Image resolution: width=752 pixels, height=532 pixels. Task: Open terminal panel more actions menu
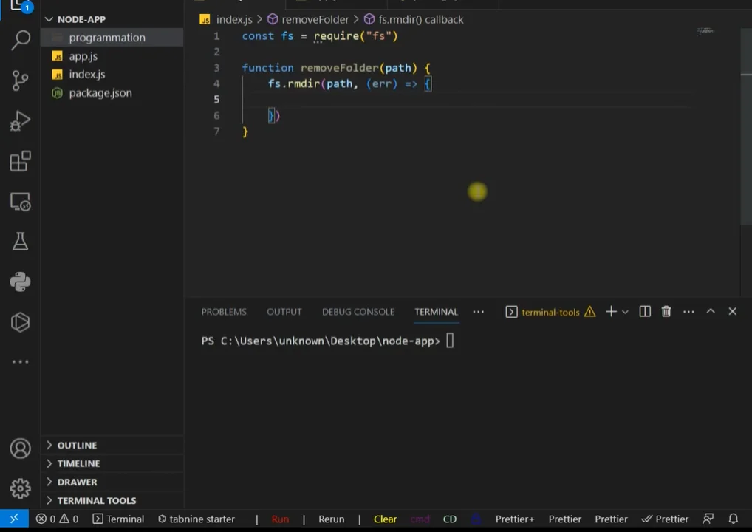[x=688, y=312]
